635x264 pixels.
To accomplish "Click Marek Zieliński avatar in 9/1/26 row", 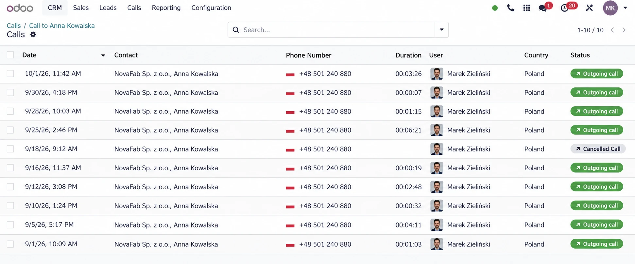I will 437,244.
